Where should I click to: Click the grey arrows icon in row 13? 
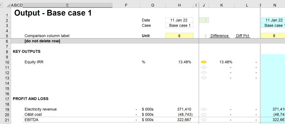click(x=204, y=78)
